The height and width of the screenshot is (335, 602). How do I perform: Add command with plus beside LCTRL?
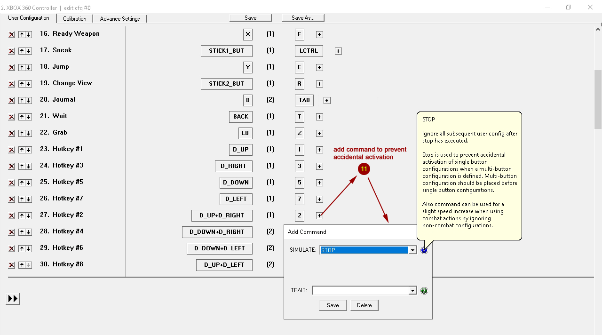tap(338, 51)
